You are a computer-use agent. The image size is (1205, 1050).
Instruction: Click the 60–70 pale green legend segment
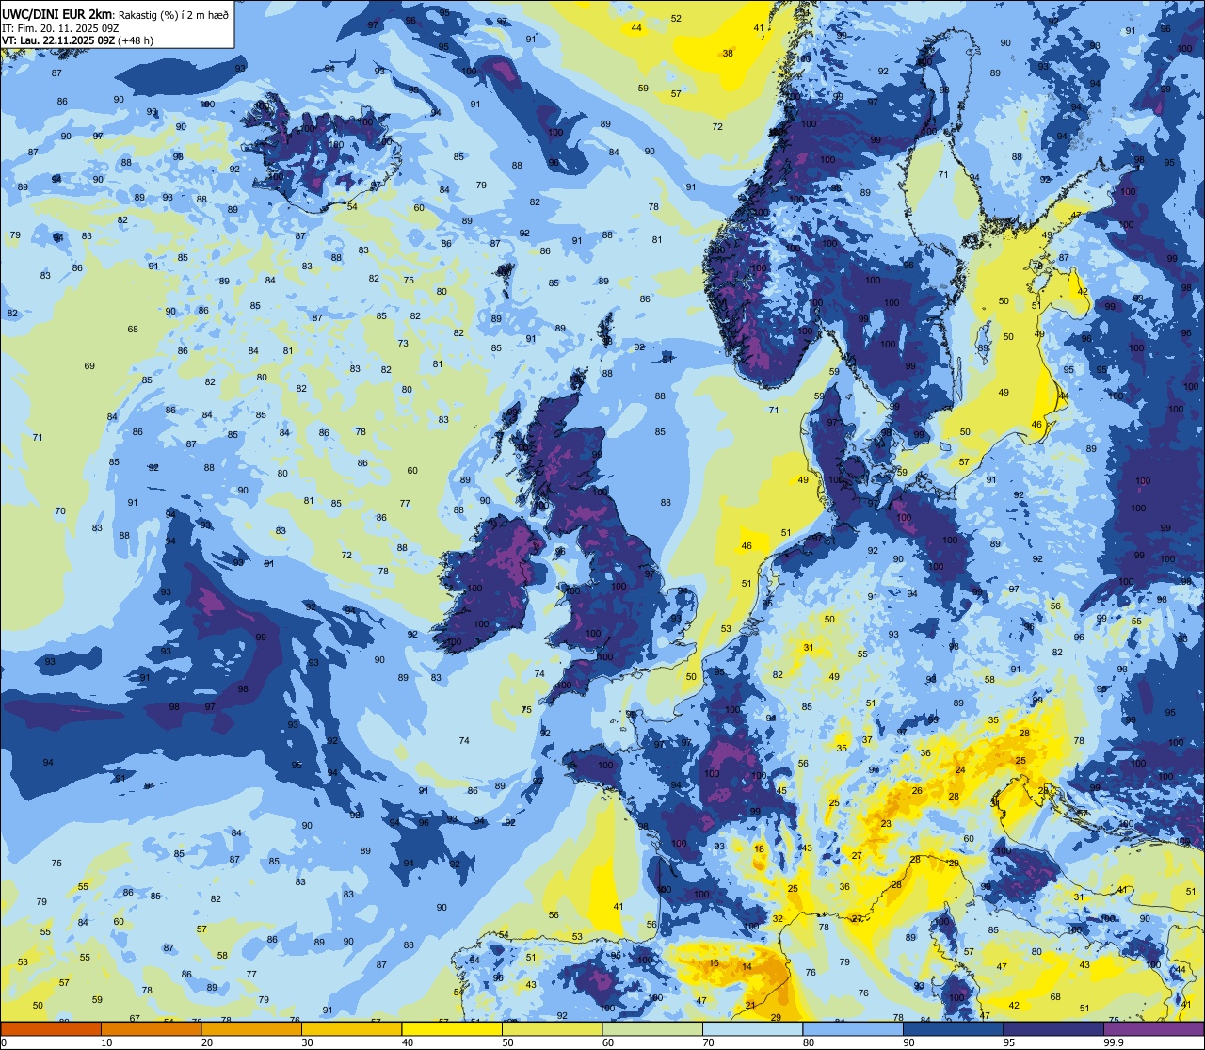pos(652,1028)
